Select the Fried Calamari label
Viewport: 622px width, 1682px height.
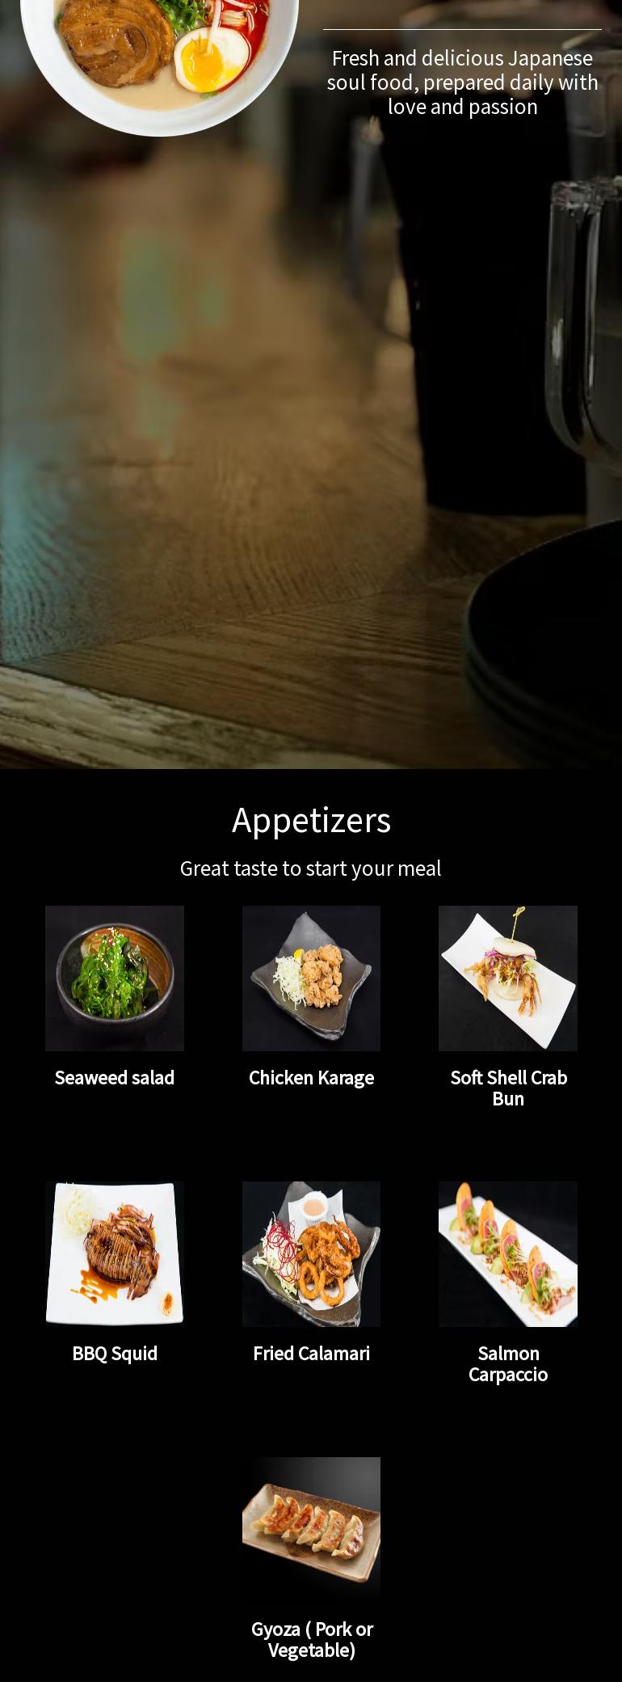pyautogui.click(x=311, y=1354)
